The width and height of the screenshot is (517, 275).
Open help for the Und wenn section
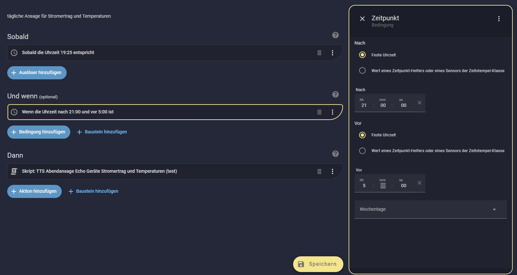335,94
